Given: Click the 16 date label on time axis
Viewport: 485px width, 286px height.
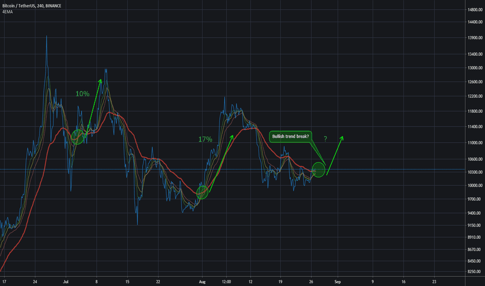Looking at the screenshot, I should pyautogui.click(x=403, y=282).
